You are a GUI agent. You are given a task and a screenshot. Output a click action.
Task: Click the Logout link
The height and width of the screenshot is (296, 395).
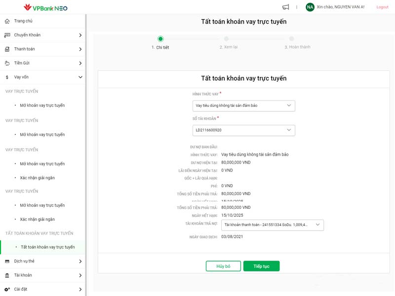382,7
